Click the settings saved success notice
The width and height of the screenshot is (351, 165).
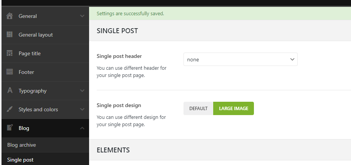tap(130, 14)
